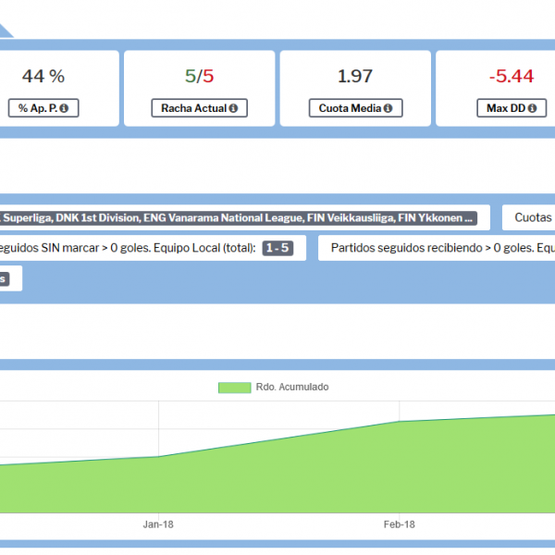
Task: Open the leagues filter tag listing Superliga, DNK 1st Division
Action: pos(239,217)
